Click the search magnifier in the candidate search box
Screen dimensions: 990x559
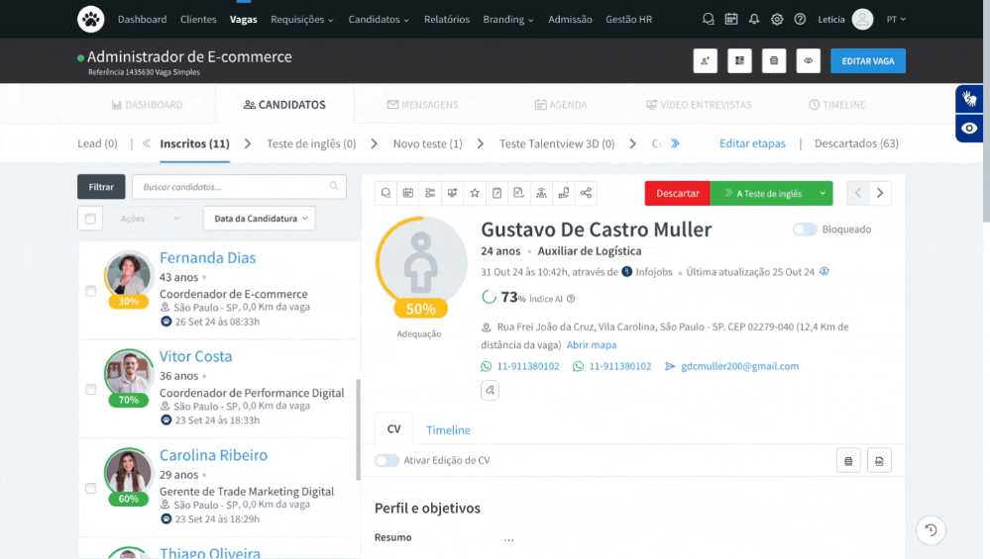(x=333, y=186)
